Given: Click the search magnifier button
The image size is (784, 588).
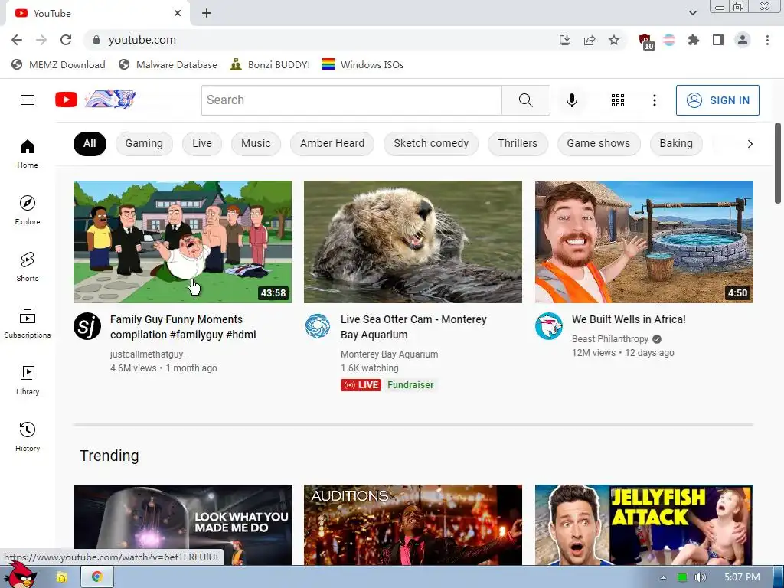Looking at the screenshot, I should click(x=525, y=100).
